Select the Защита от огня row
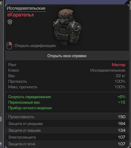The height and width of the screenshot is (148, 131). pyautogui.click(x=67, y=144)
